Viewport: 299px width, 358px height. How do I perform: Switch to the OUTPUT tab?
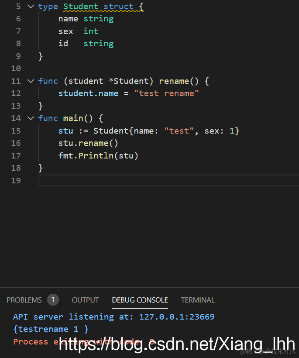[x=85, y=300]
